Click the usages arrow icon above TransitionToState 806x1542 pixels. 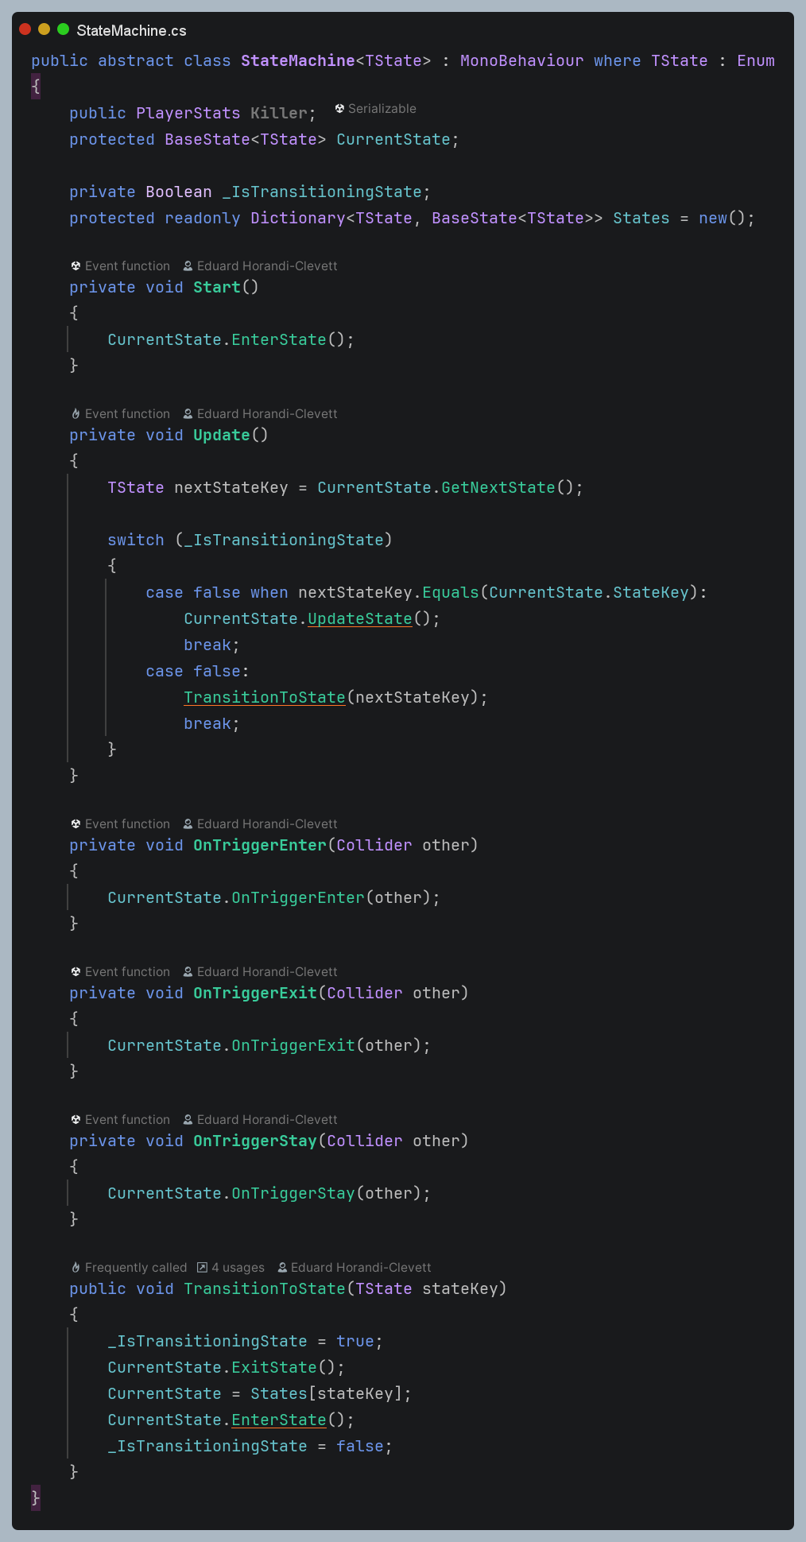pos(202,1268)
